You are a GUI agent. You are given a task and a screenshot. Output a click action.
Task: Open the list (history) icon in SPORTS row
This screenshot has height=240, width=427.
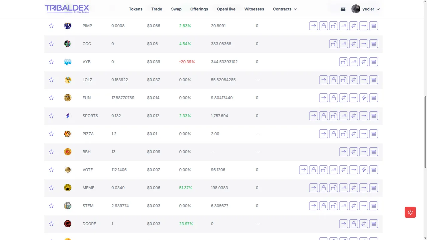(x=374, y=116)
